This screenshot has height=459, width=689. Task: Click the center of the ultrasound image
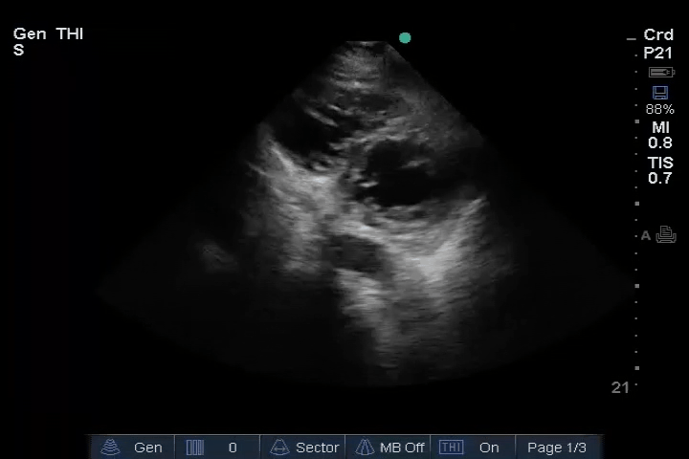[x=368, y=220]
